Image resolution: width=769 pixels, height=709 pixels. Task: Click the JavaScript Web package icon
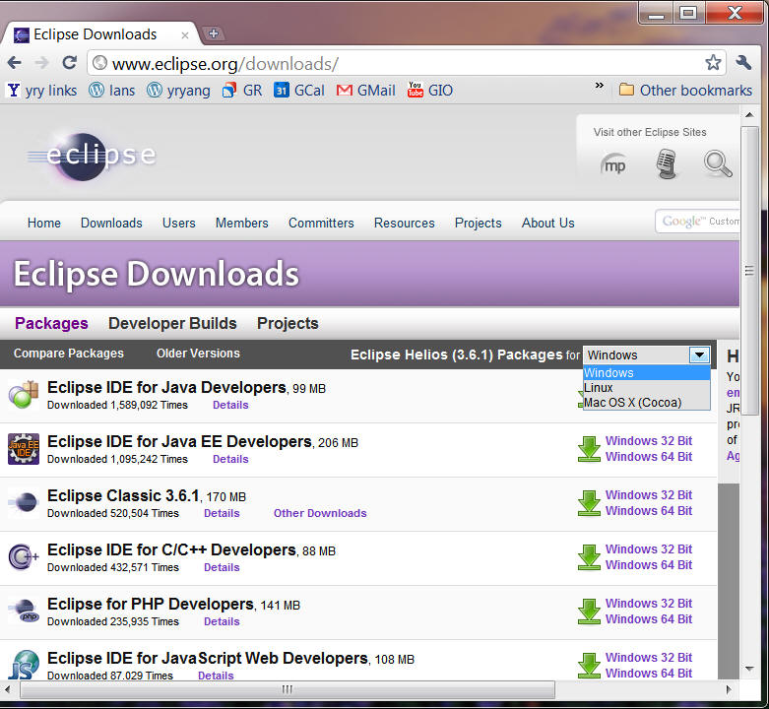coord(24,665)
